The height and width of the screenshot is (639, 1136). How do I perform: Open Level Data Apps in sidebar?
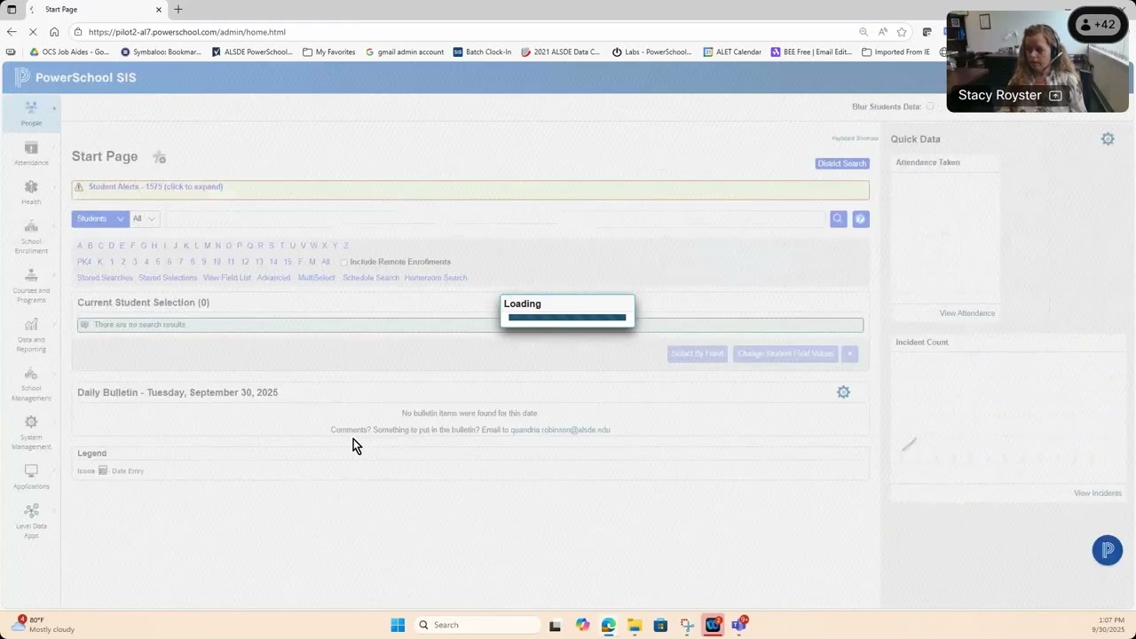[x=31, y=521]
